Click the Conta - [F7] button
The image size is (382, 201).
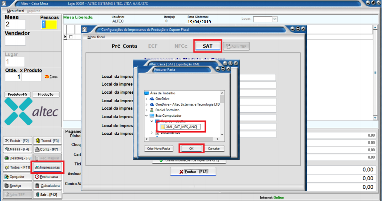[47, 149]
